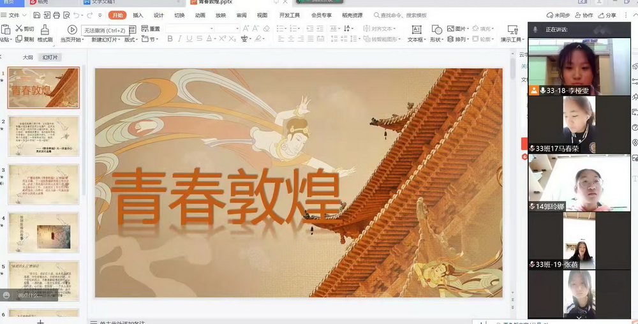The width and height of the screenshot is (638, 324).
Task: Click the Presentation Tools (演示工具) icon
Action: (x=512, y=29)
